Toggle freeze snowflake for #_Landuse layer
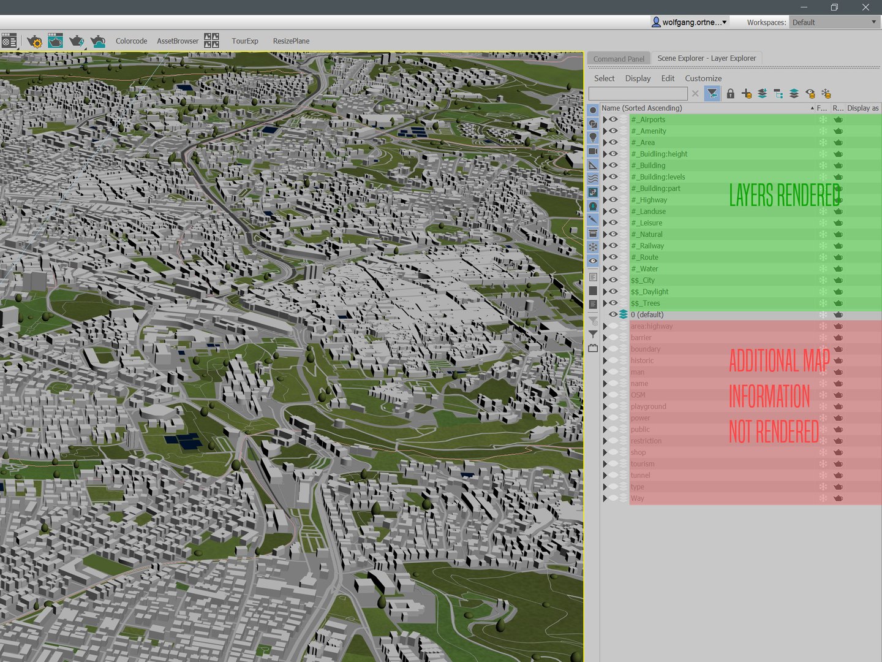882x662 pixels. (x=823, y=211)
